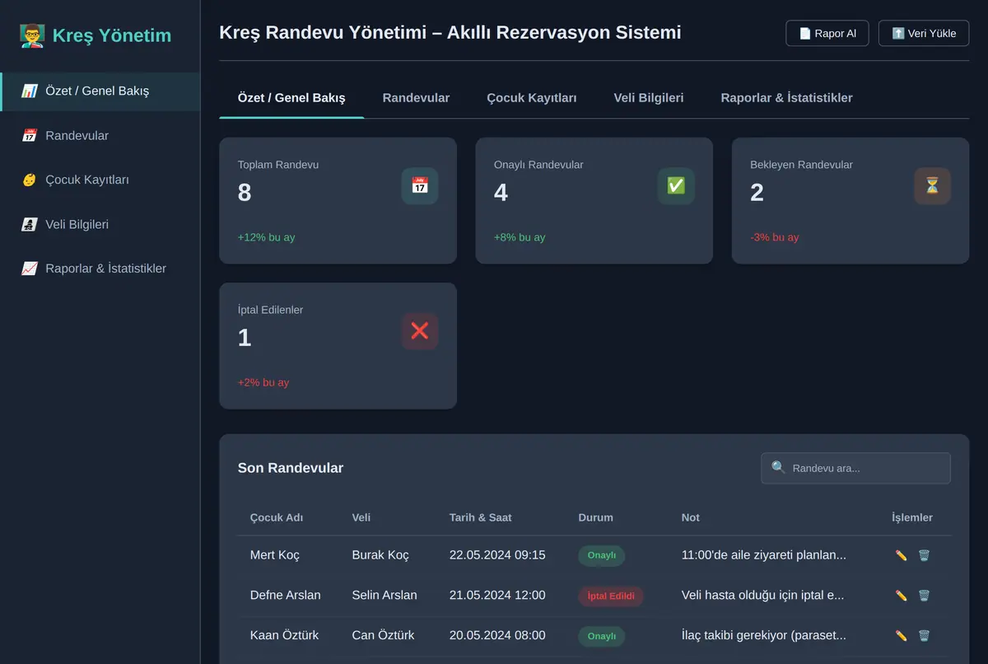Viewport: 988px width, 664px height.
Task: Click parent name Burak Koç
Action: (x=380, y=555)
